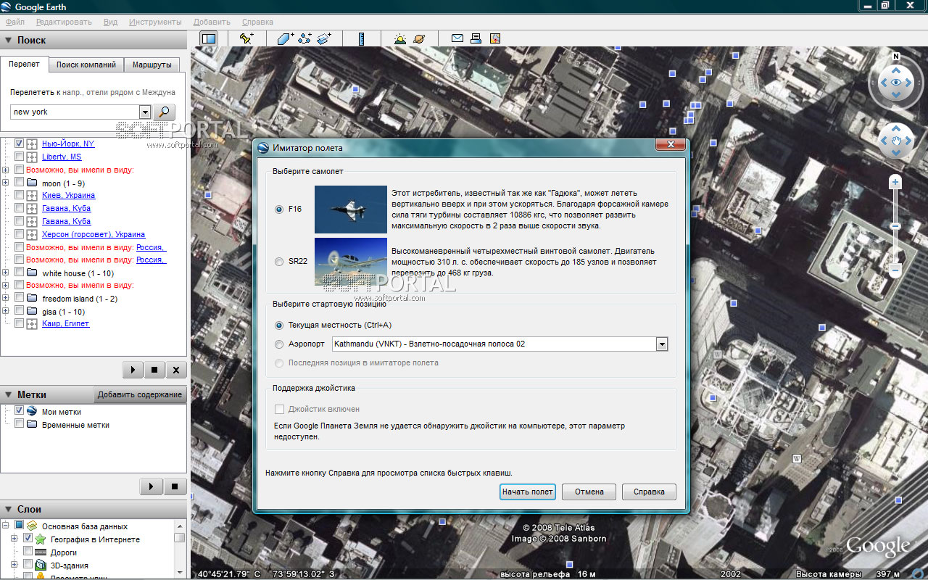
Task: Open the Инструменты menu
Action: coord(155,22)
